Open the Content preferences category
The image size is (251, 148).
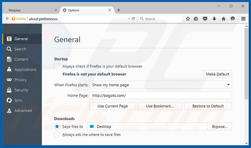point(22,59)
